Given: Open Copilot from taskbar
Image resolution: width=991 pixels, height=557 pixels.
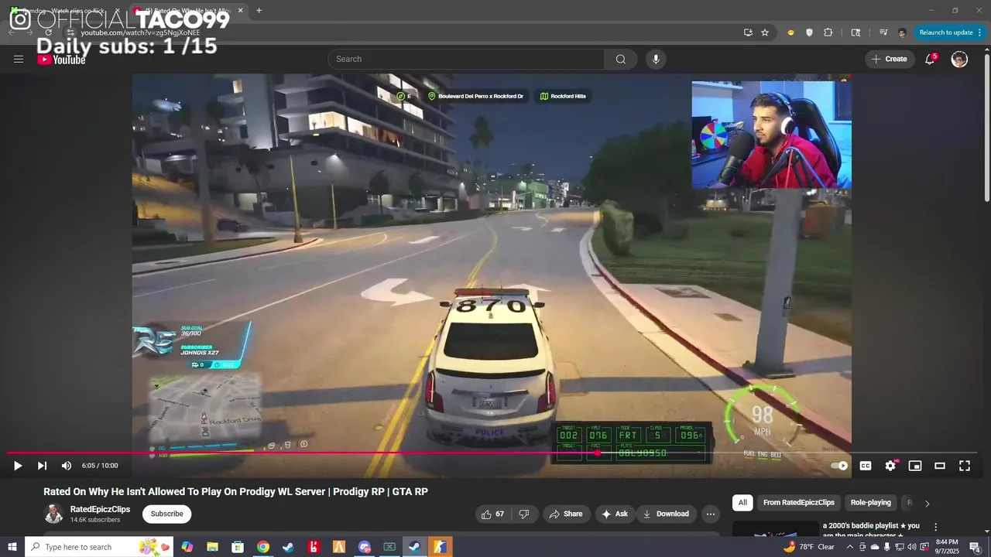Looking at the screenshot, I should [187, 547].
